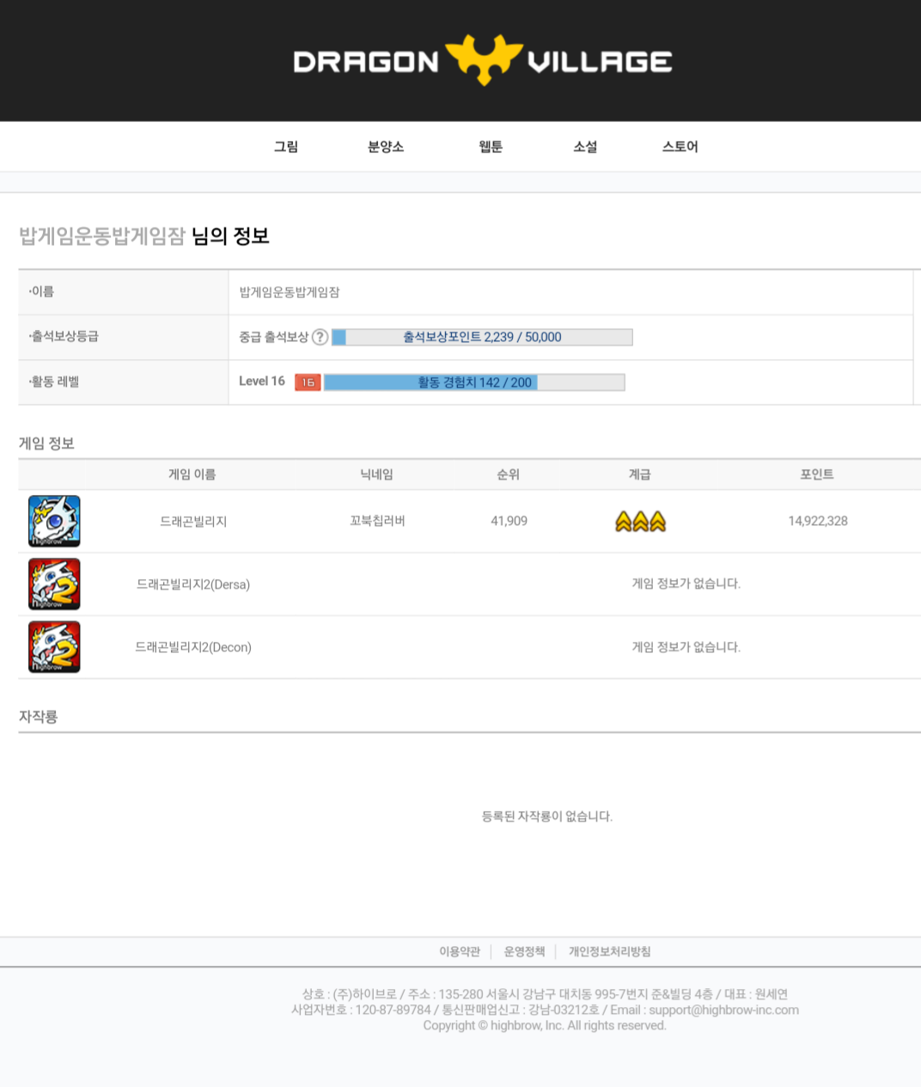Open the 운영정책 link
The image size is (921, 1087).
(524, 951)
